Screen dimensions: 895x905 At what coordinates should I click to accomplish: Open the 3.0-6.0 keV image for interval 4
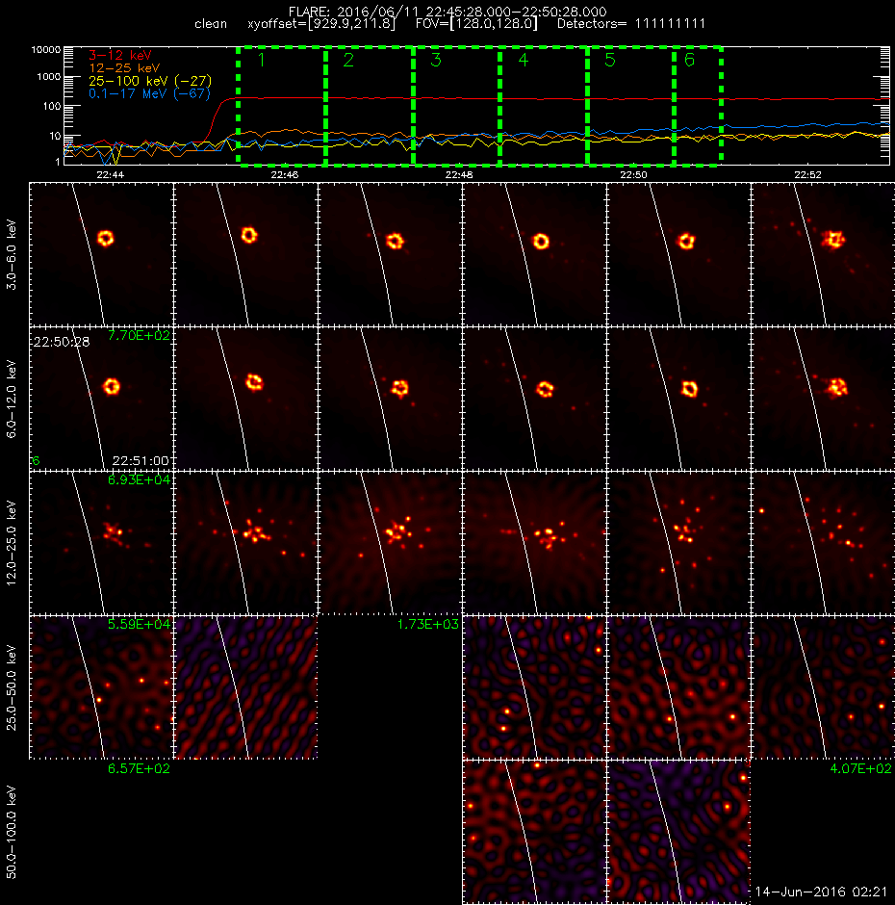pos(534,254)
